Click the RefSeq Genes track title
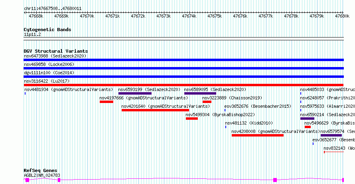Viewport: 355px width, 184px height. pos(41,171)
